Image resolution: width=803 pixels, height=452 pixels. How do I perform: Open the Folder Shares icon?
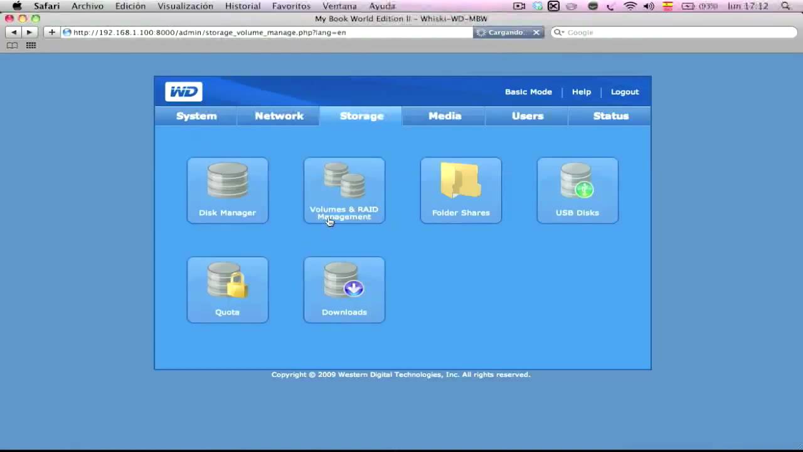click(x=461, y=190)
